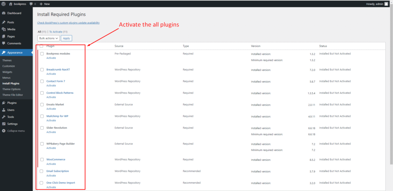
Task: Click the Settings icon in sidebar
Action: (x=4, y=124)
